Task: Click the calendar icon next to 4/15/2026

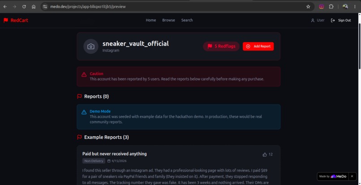Action: (x=109, y=161)
